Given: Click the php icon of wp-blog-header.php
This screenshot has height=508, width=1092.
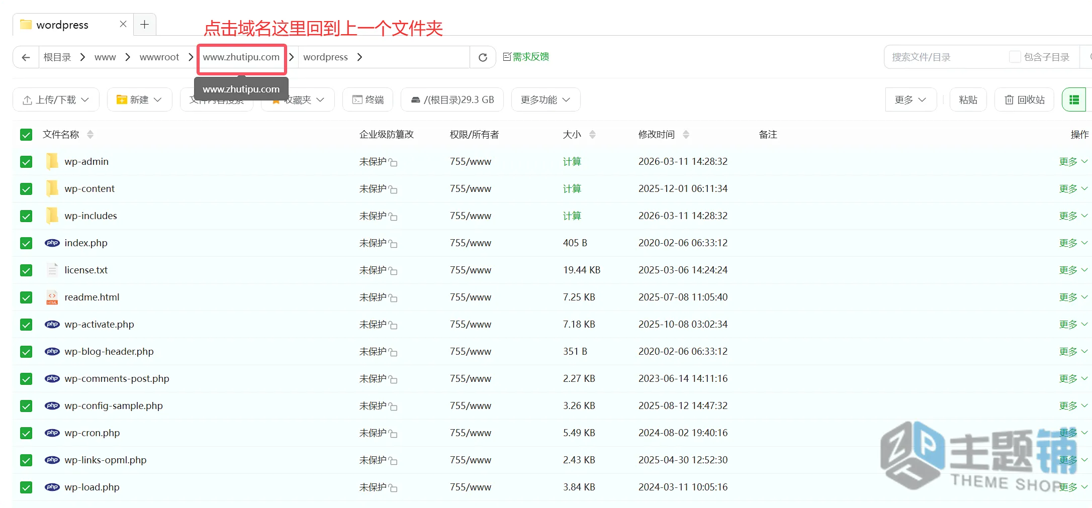Looking at the screenshot, I should pyautogui.click(x=52, y=351).
